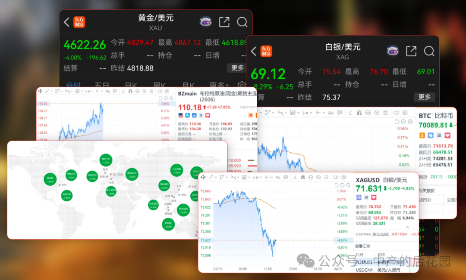Favorite BTC with the heart icon
The width and height of the screenshot is (466, 280).
[x=447, y=135]
